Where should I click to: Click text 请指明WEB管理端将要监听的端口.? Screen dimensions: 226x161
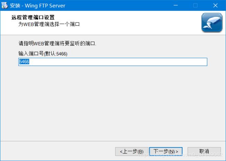click(57, 43)
